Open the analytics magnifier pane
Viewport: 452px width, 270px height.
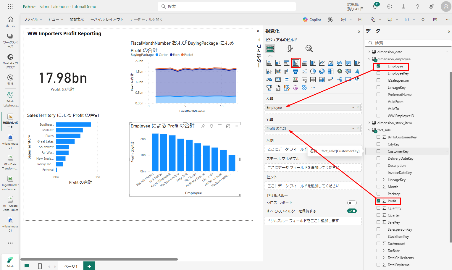(309, 48)
